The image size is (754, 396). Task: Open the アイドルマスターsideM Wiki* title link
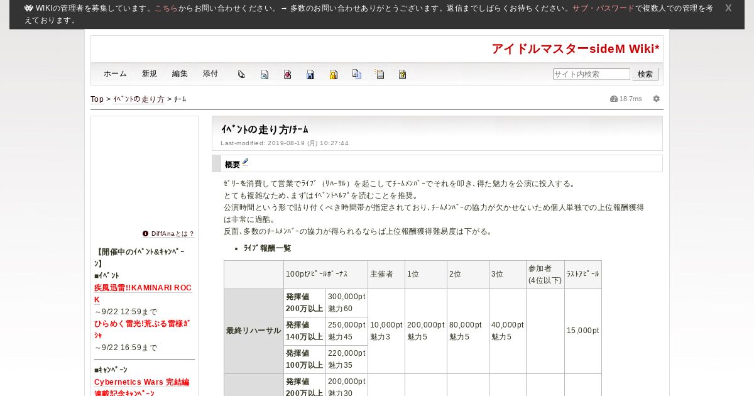click(576, 49)
